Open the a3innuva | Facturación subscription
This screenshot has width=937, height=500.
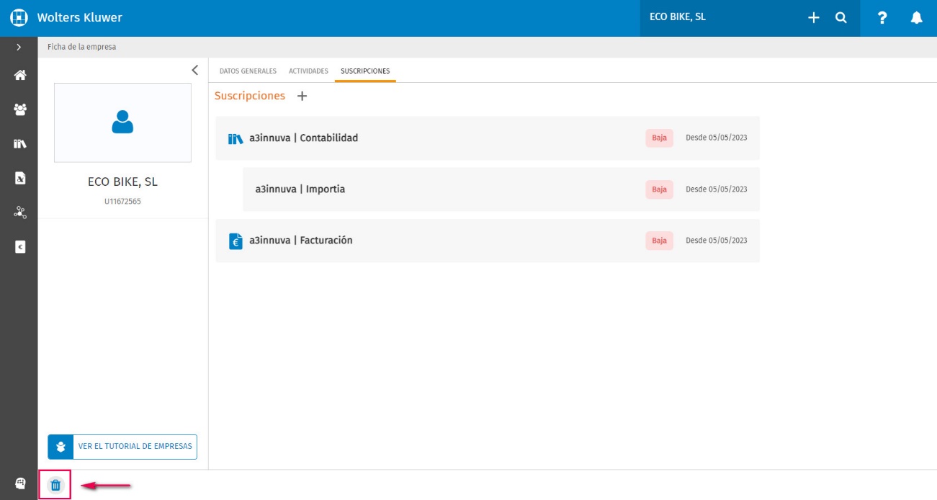pyautogui.click(x=488, y=241)
